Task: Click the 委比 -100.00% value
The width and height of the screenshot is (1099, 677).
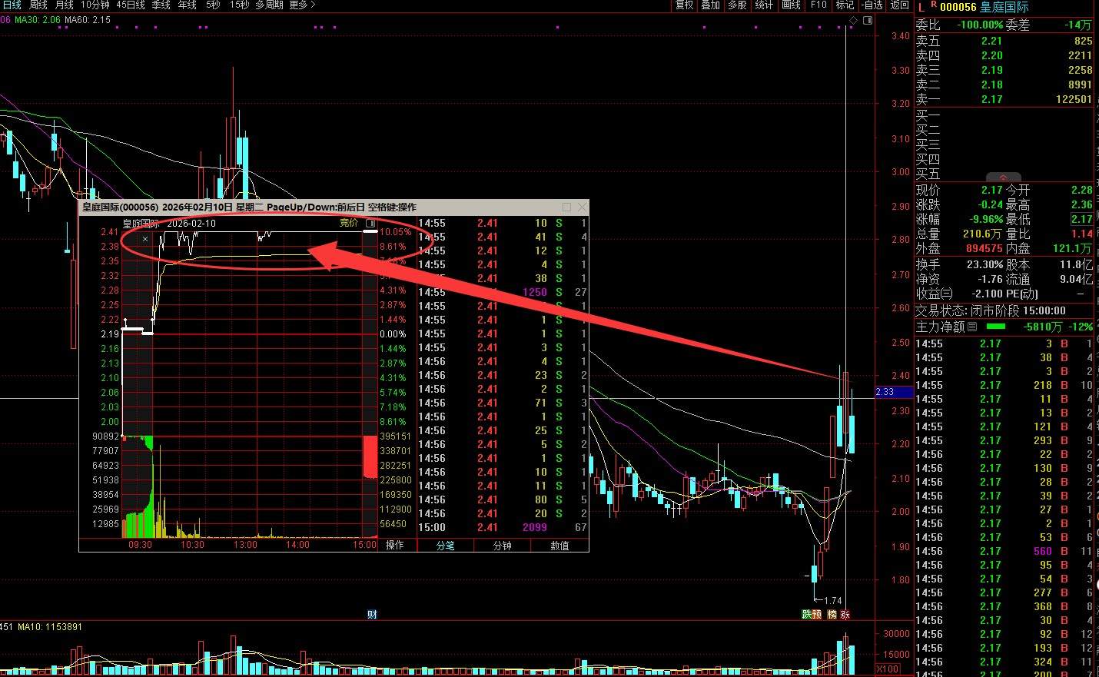Action: click(x=980, y=25)
